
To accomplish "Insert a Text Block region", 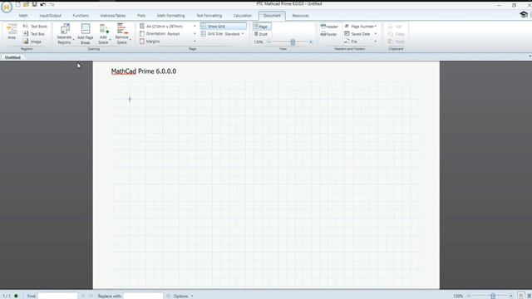I will (35, 26).
